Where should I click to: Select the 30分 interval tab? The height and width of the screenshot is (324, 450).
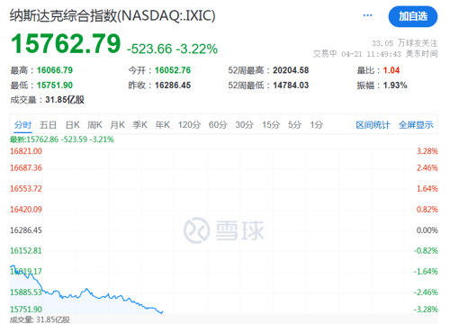click(245, 125)
